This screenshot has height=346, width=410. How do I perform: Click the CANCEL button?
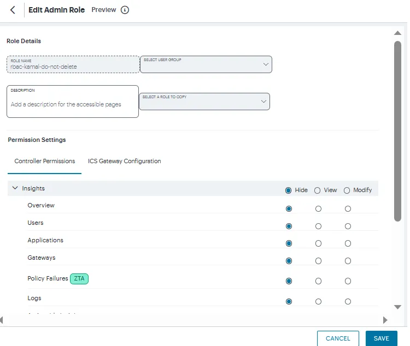tap(338, 338)
